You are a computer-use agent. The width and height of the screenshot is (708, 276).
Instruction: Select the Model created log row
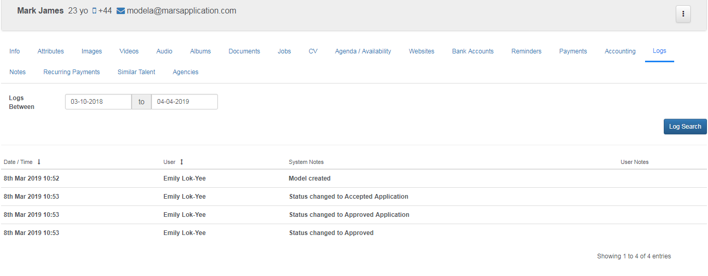coord(309,178)
